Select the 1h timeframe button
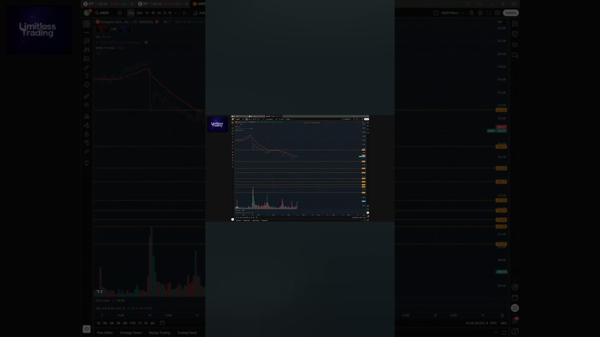This screenshot has height=337, width=600. (147, 13)
